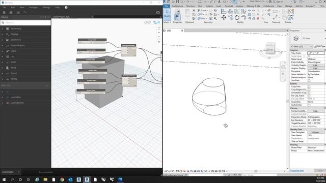Toggle Section Box checkbox

[309, 105]
